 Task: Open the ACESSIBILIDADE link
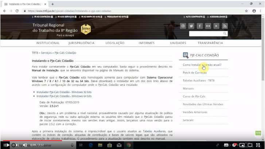pos(217,17)
